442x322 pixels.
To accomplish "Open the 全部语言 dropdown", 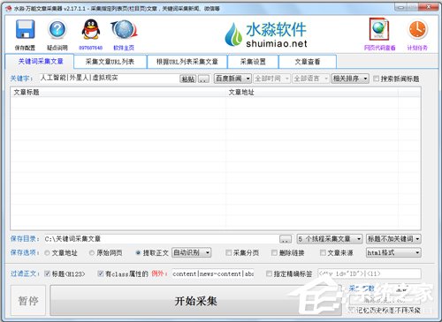I will point(310,79).
